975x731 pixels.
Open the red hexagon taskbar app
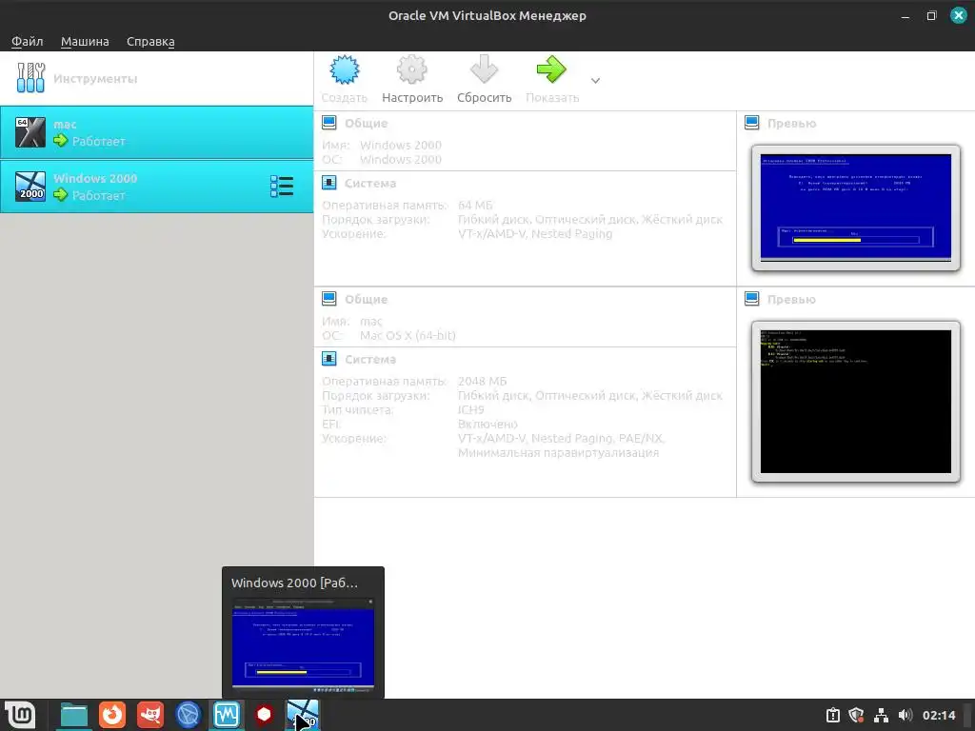click(x=264, y=715)
